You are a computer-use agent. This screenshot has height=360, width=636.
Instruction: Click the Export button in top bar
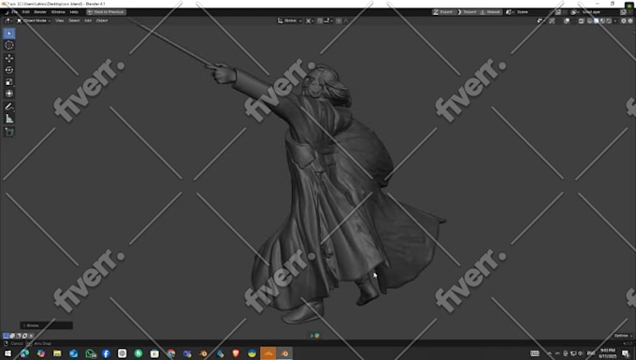443,12
